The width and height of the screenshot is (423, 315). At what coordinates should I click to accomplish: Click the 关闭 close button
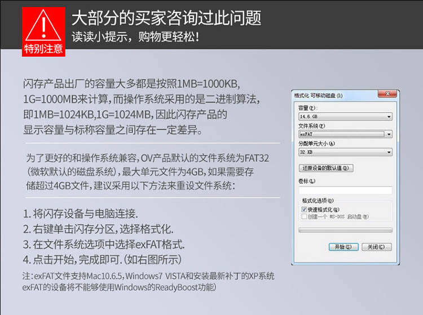[x=376, y=247]
